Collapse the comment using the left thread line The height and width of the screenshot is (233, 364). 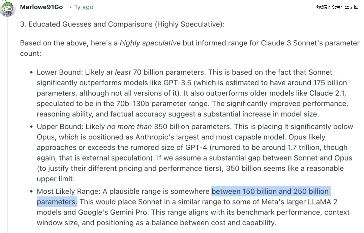point(7,101)
